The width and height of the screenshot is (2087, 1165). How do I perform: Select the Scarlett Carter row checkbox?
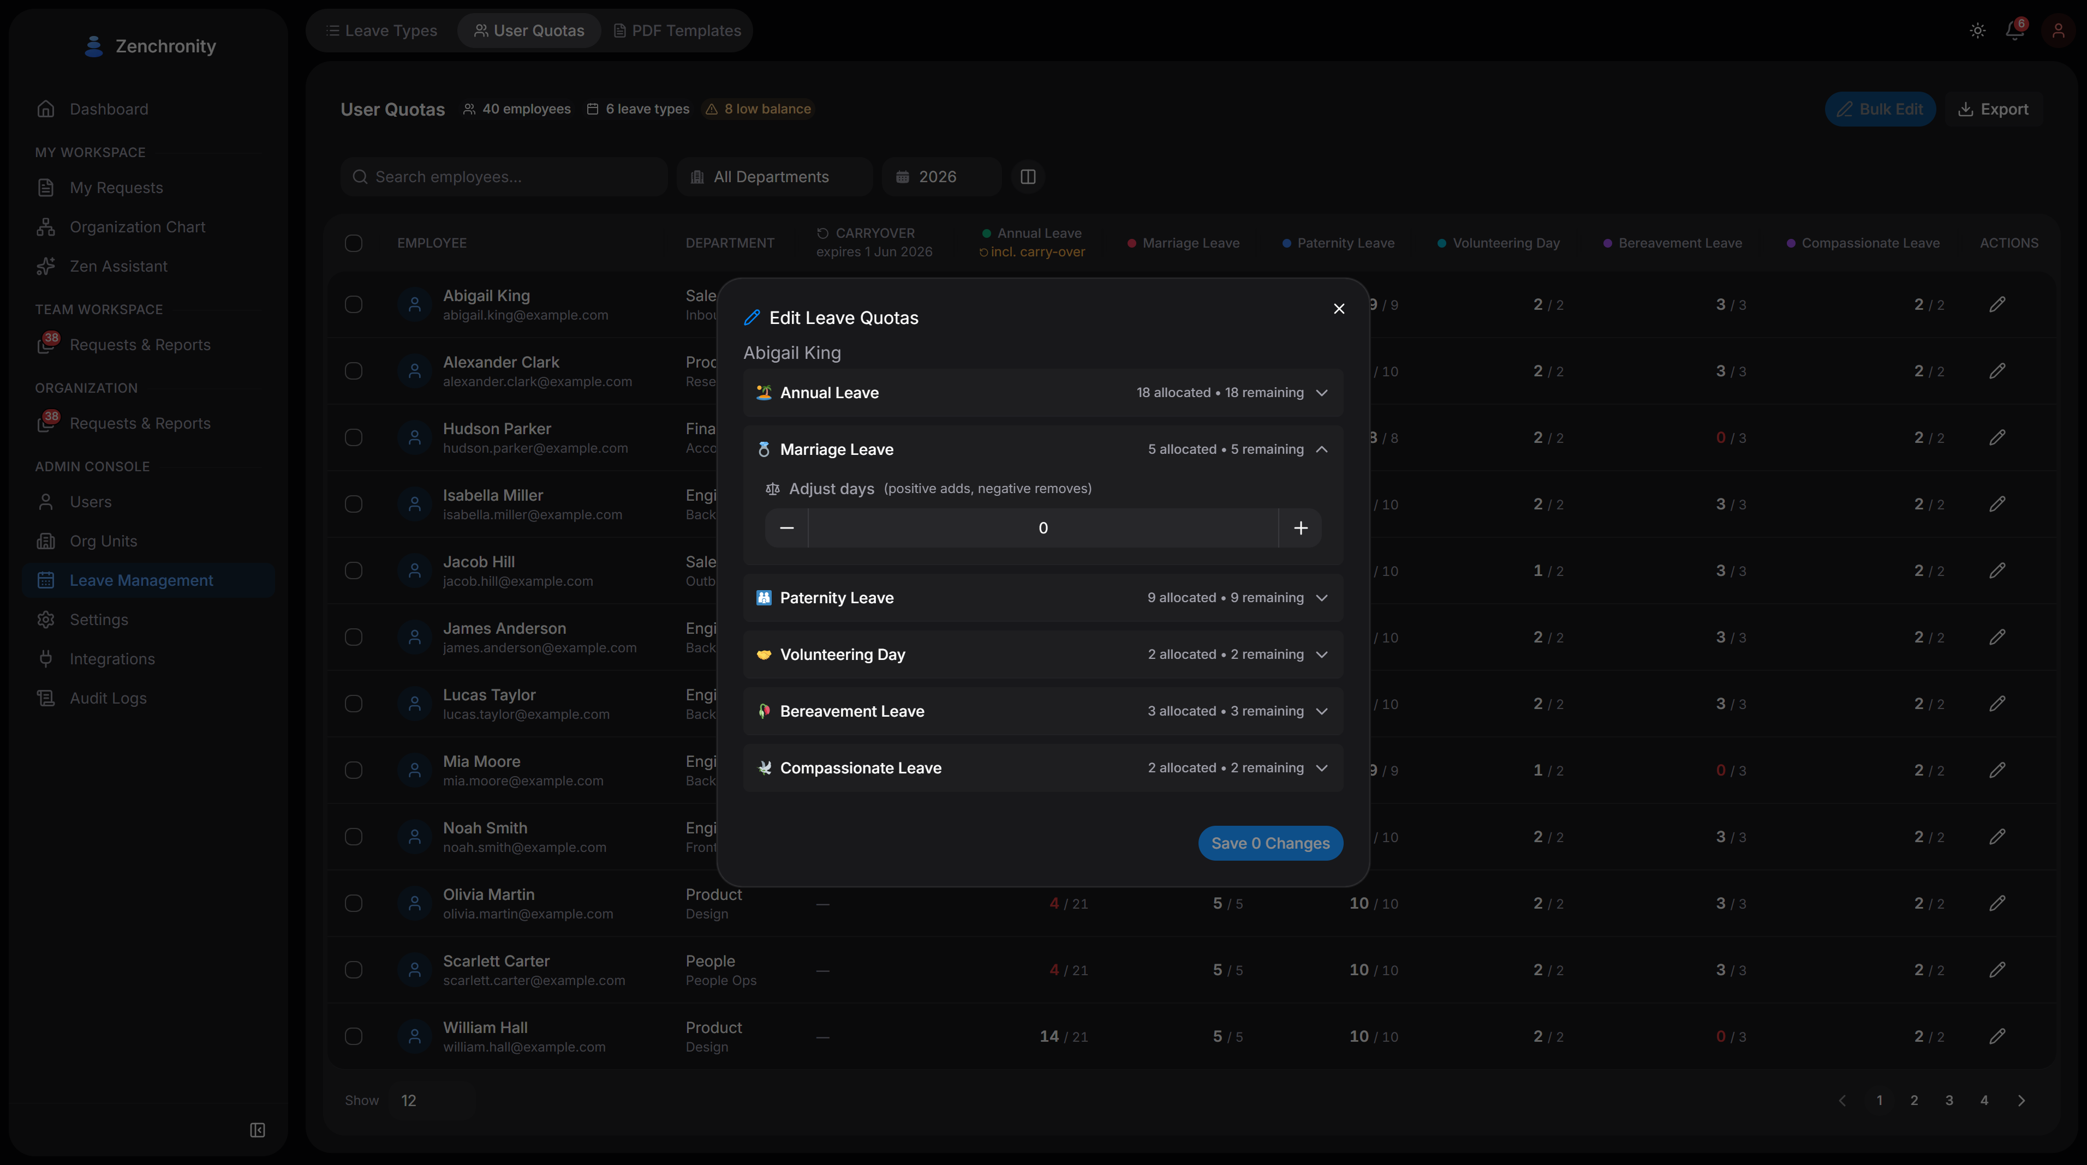(353, 969)
